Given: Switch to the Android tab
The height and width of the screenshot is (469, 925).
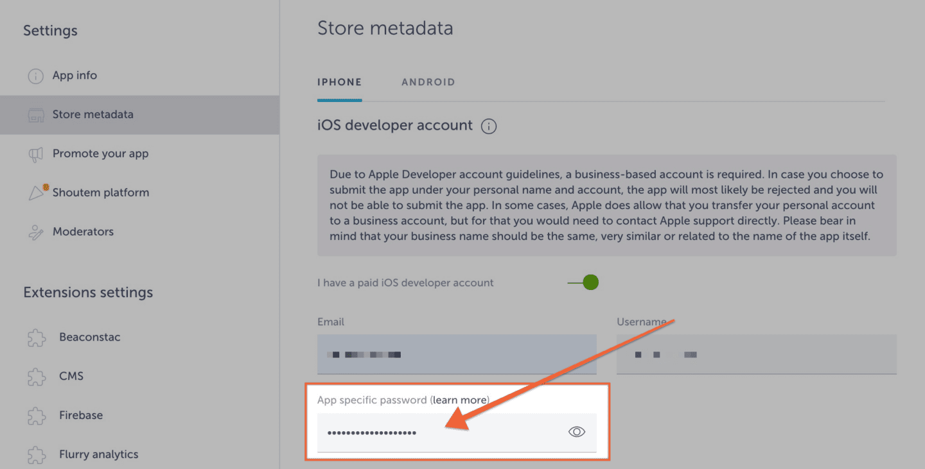Looking at the screenshot, I should pyautogui.click(x=428, y=82).
